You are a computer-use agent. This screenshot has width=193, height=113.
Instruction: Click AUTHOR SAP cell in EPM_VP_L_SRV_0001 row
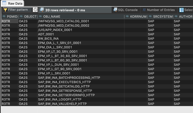tap(183, 73)
